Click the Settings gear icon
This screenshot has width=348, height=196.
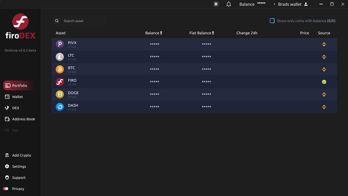7,166
